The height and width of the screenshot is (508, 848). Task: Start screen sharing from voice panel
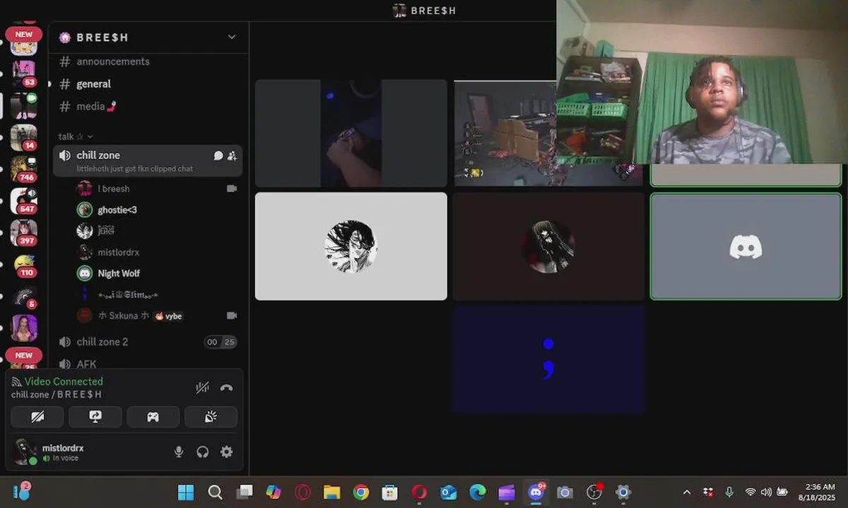pos(95,417)
